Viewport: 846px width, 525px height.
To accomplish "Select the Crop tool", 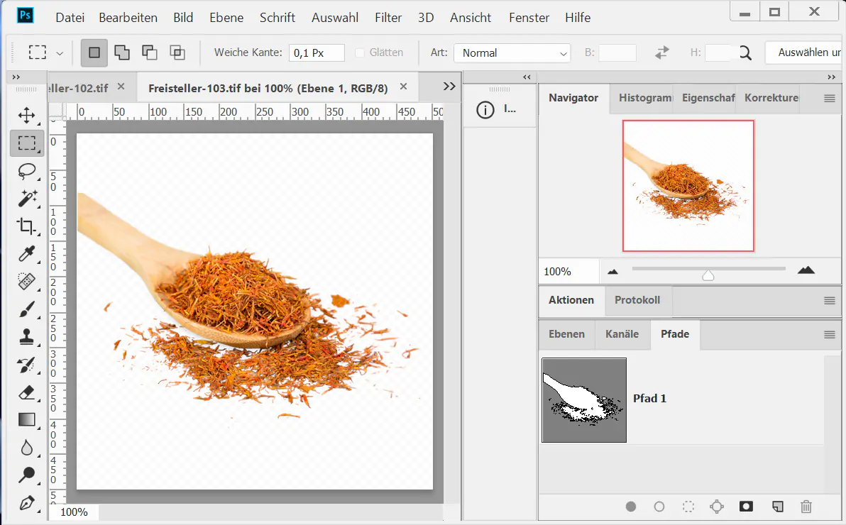I will [27, 226].
